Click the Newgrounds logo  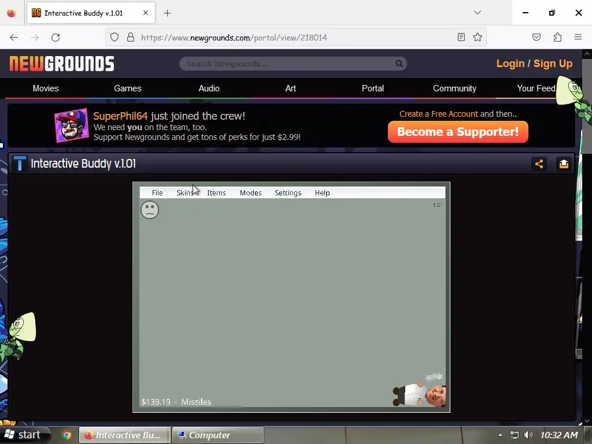tap(62, 64)
